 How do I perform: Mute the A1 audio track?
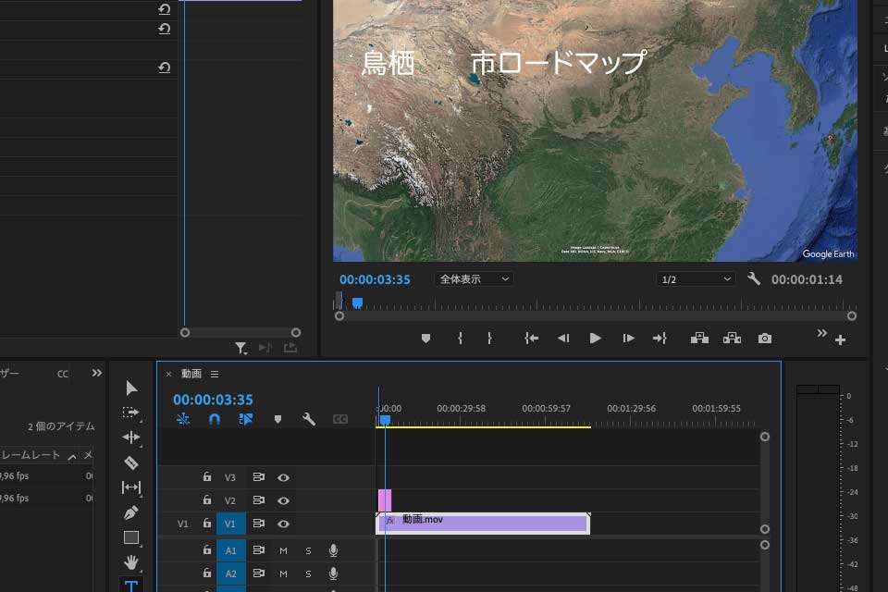click(284, 550)
